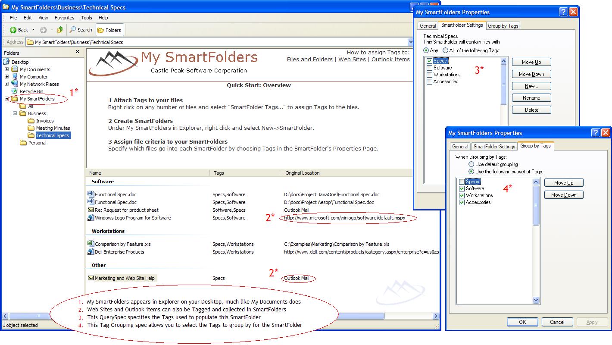Check Software in SmartFolder Settings list
This screenshot has height=345, width=612.
click(x=429, y=68)
